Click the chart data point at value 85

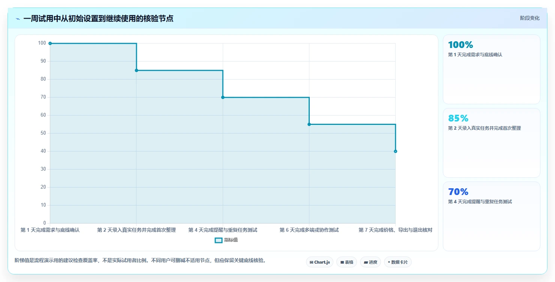136,70
